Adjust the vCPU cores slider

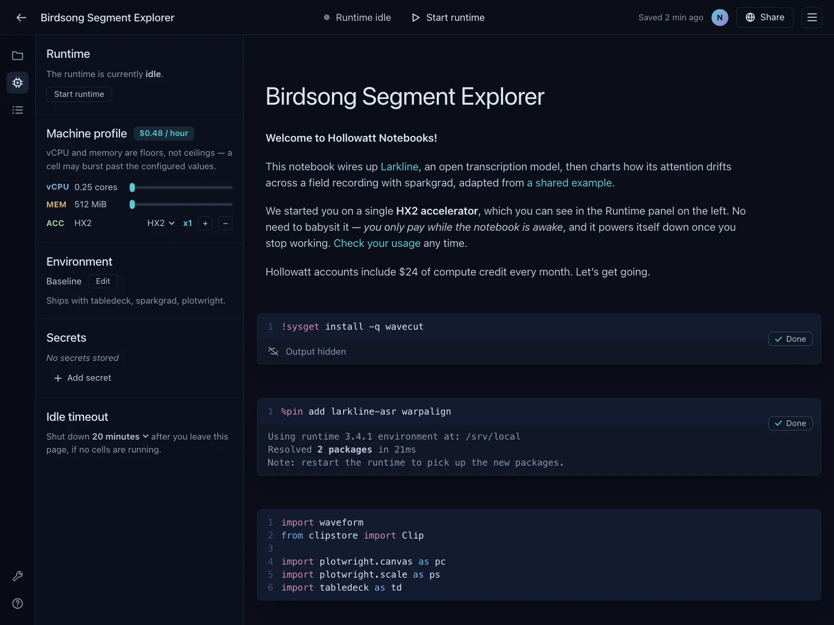(181, 187)
